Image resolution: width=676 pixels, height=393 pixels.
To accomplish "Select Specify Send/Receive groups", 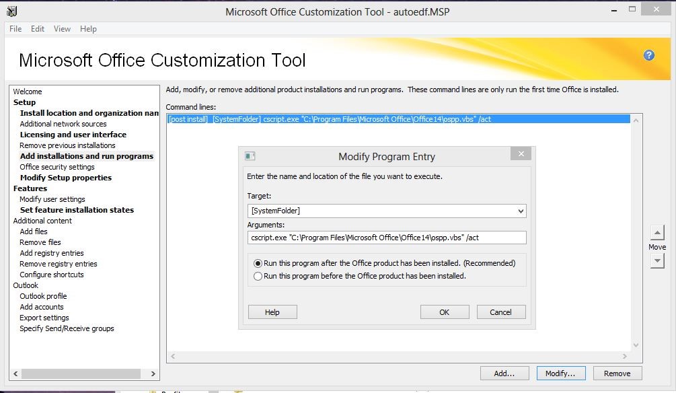I will click(67, 328).
